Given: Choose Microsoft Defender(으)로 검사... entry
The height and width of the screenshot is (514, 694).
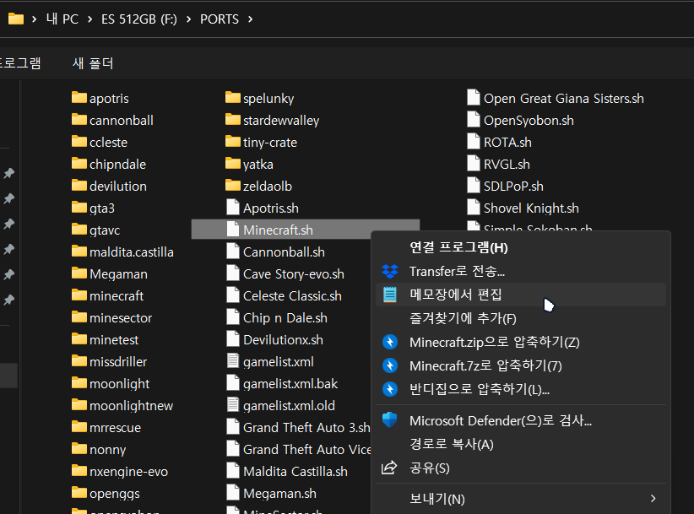Looking at the screenshot, I should [x=520, y=420].
